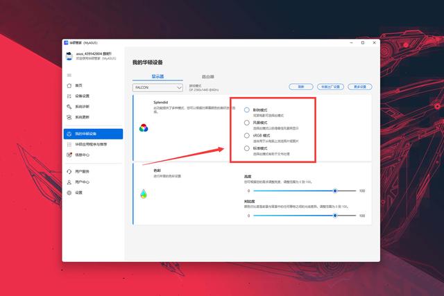Click the 恢复出厂设置 button
Screen dimensions: 444x296
click(x=330, y=87)
